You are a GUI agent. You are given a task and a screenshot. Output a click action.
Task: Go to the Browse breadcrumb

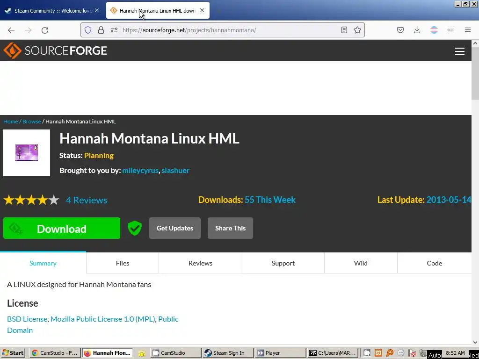32,121
